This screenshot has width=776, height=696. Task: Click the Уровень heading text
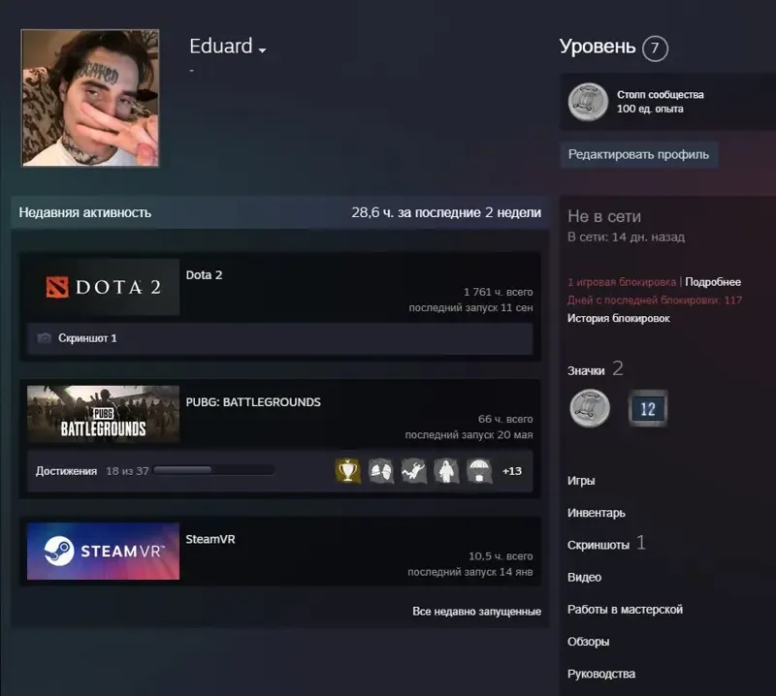(598, 47)
